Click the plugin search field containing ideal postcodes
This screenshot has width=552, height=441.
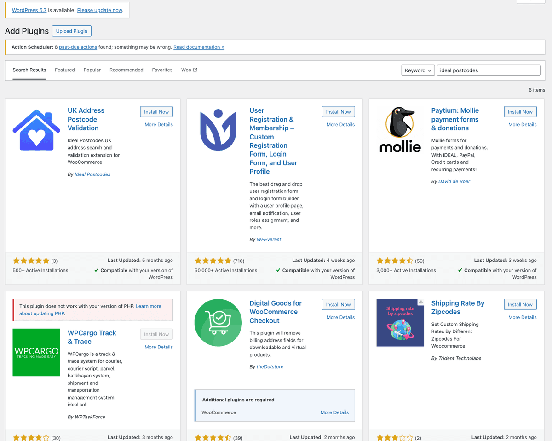489,70
